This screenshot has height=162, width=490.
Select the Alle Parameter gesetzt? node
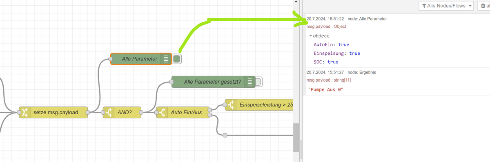tap(212, 82)
